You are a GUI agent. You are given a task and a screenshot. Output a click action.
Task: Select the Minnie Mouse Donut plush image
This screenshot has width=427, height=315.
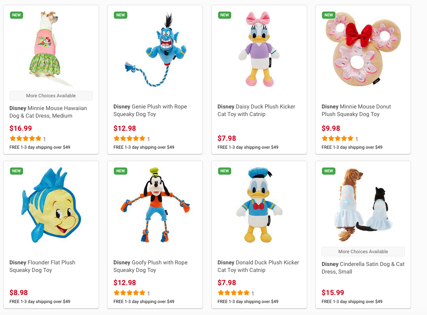tap(363, 50)
